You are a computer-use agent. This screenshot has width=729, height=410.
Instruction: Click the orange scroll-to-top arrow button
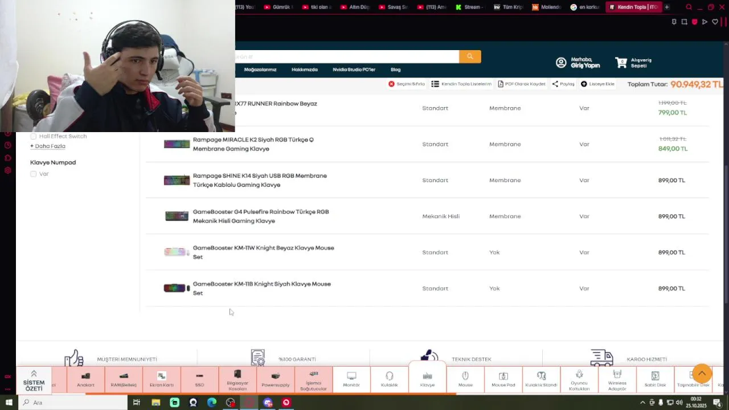(702, 374)
